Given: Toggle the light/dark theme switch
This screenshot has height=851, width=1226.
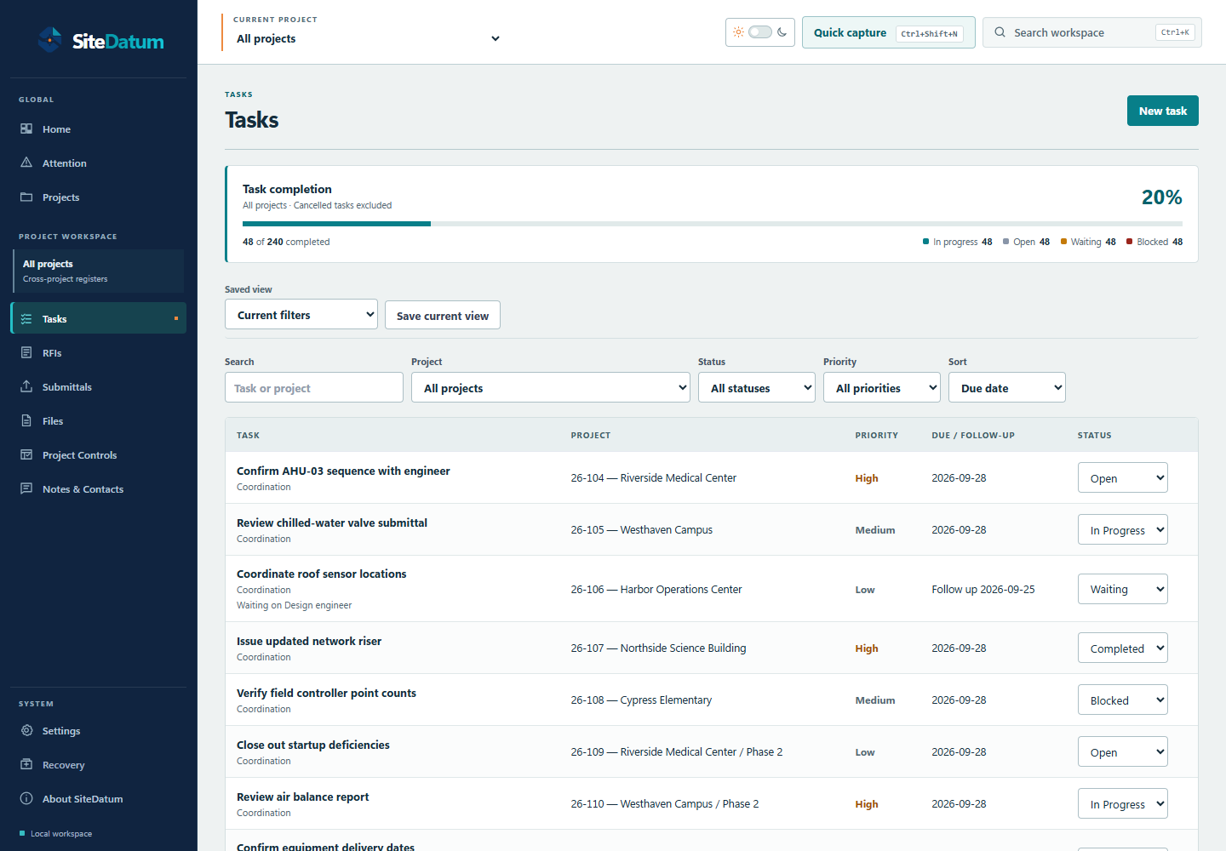Looking at the screenshot, I should (x=760, y=32).
